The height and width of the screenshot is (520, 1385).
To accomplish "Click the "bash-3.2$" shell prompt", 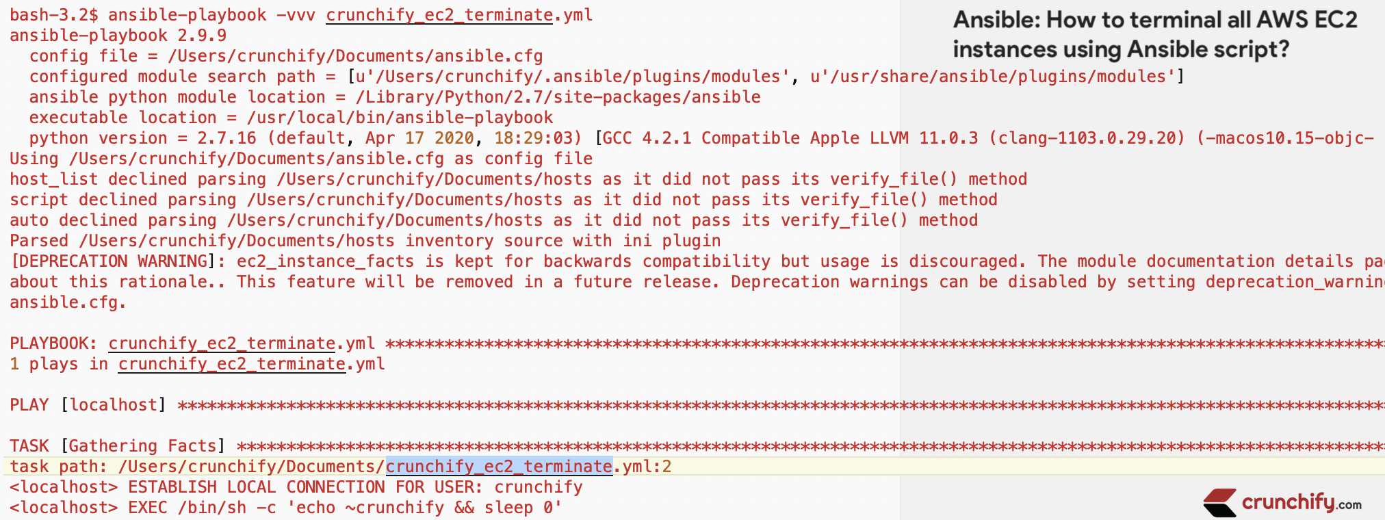I will coord(53,15).
